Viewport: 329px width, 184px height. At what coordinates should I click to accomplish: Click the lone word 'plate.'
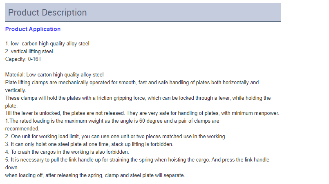pyautogui.click(x=11, y=106)
